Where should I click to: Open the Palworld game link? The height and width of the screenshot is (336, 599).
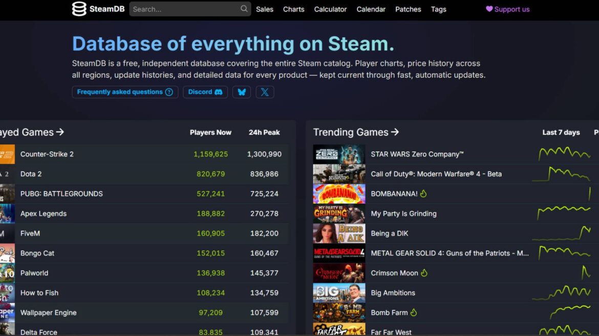pos(34,273)
